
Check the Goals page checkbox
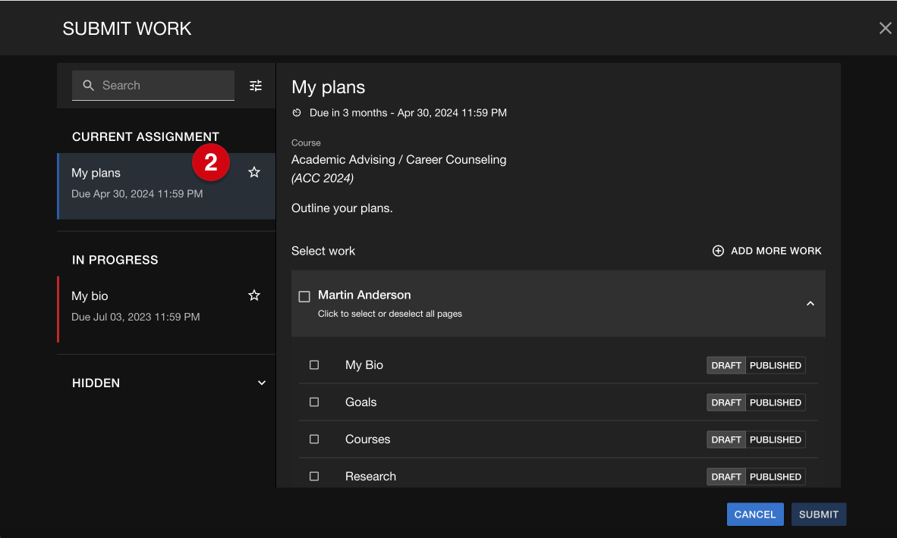coord(314,402)
